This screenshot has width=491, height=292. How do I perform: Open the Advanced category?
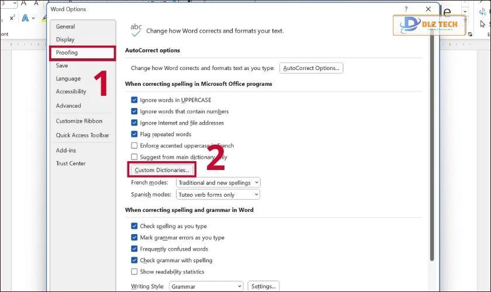(68, 106)
